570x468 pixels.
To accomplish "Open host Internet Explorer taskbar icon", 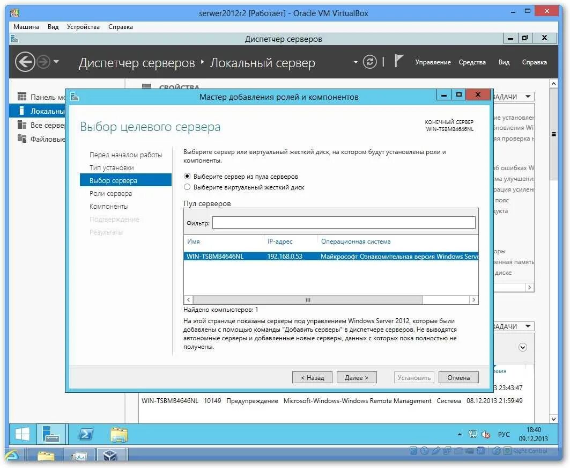I will pos(12,456).
